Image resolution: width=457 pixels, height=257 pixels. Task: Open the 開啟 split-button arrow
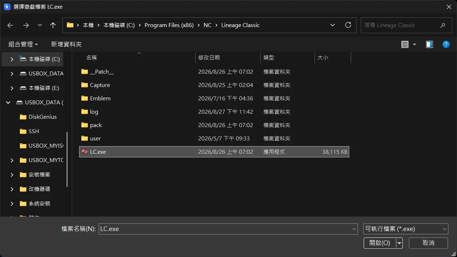[x=399, y=243]
